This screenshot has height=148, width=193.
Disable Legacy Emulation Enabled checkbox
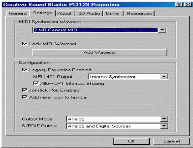pos(24,70)
